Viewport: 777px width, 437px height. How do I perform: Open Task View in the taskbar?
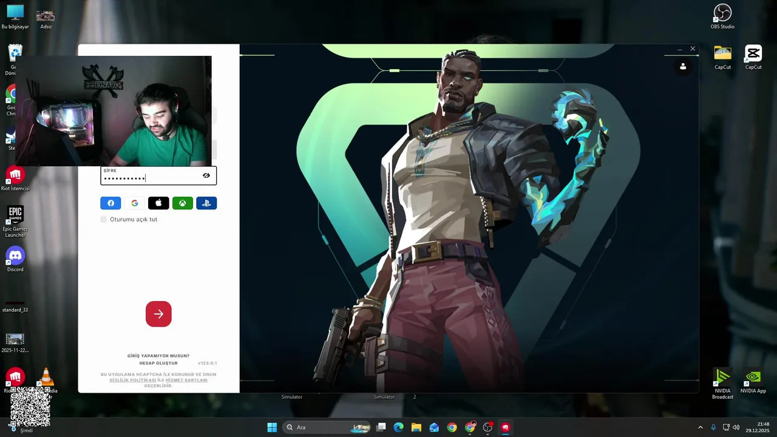pyautogui.click(x=381, y=427)
